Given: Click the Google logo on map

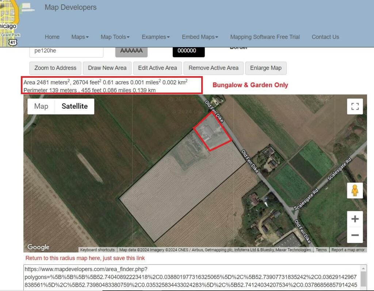Looking at the screenshot, I should coord(38,247).
